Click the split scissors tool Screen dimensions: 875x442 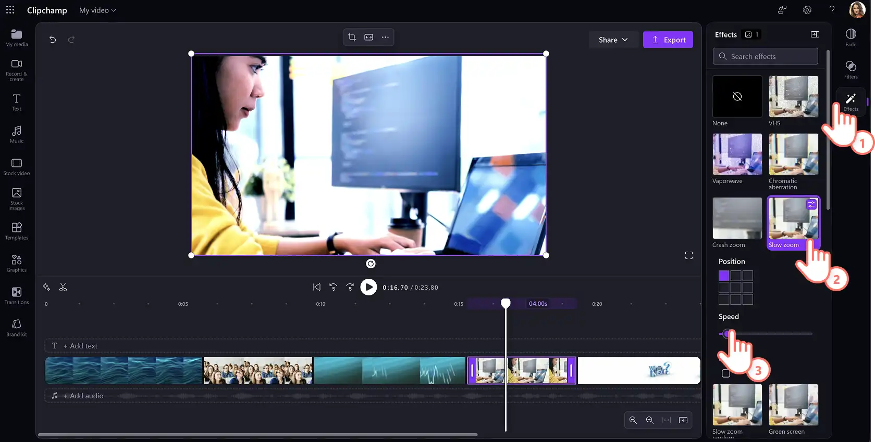pyautogui.click(x=63, y=287)
